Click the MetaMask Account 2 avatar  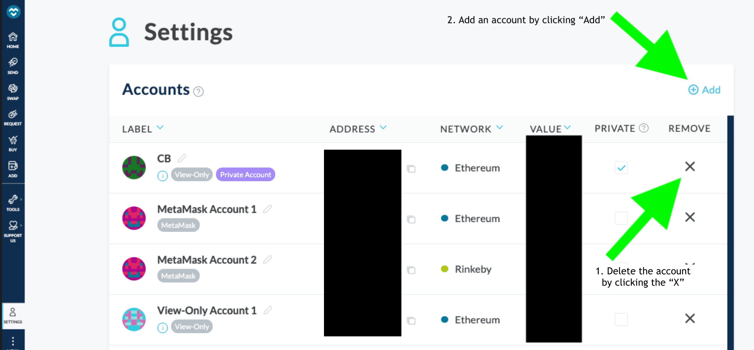[x=134, y=269]
